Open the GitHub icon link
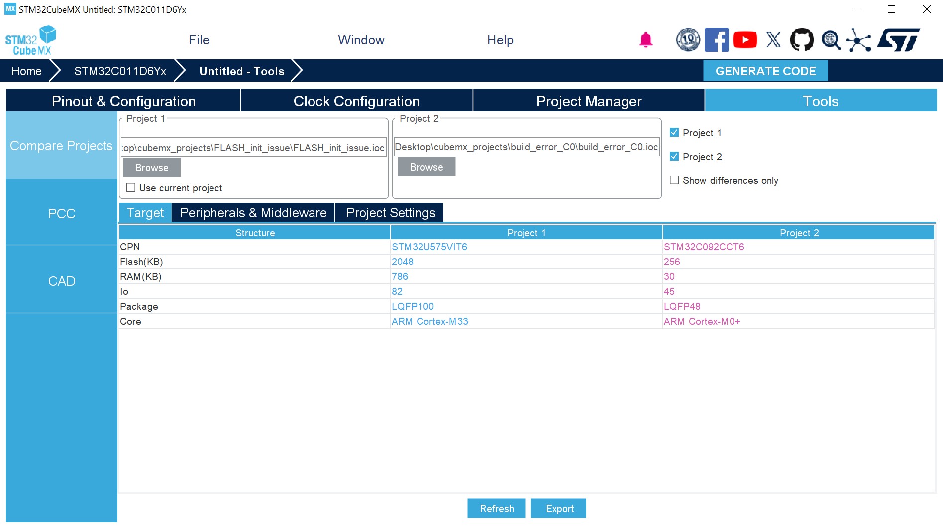943x527 pixels. tap(802, 40)
